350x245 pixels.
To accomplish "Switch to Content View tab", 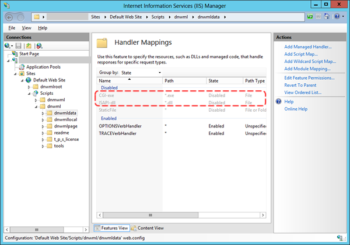I will [148, 228].
